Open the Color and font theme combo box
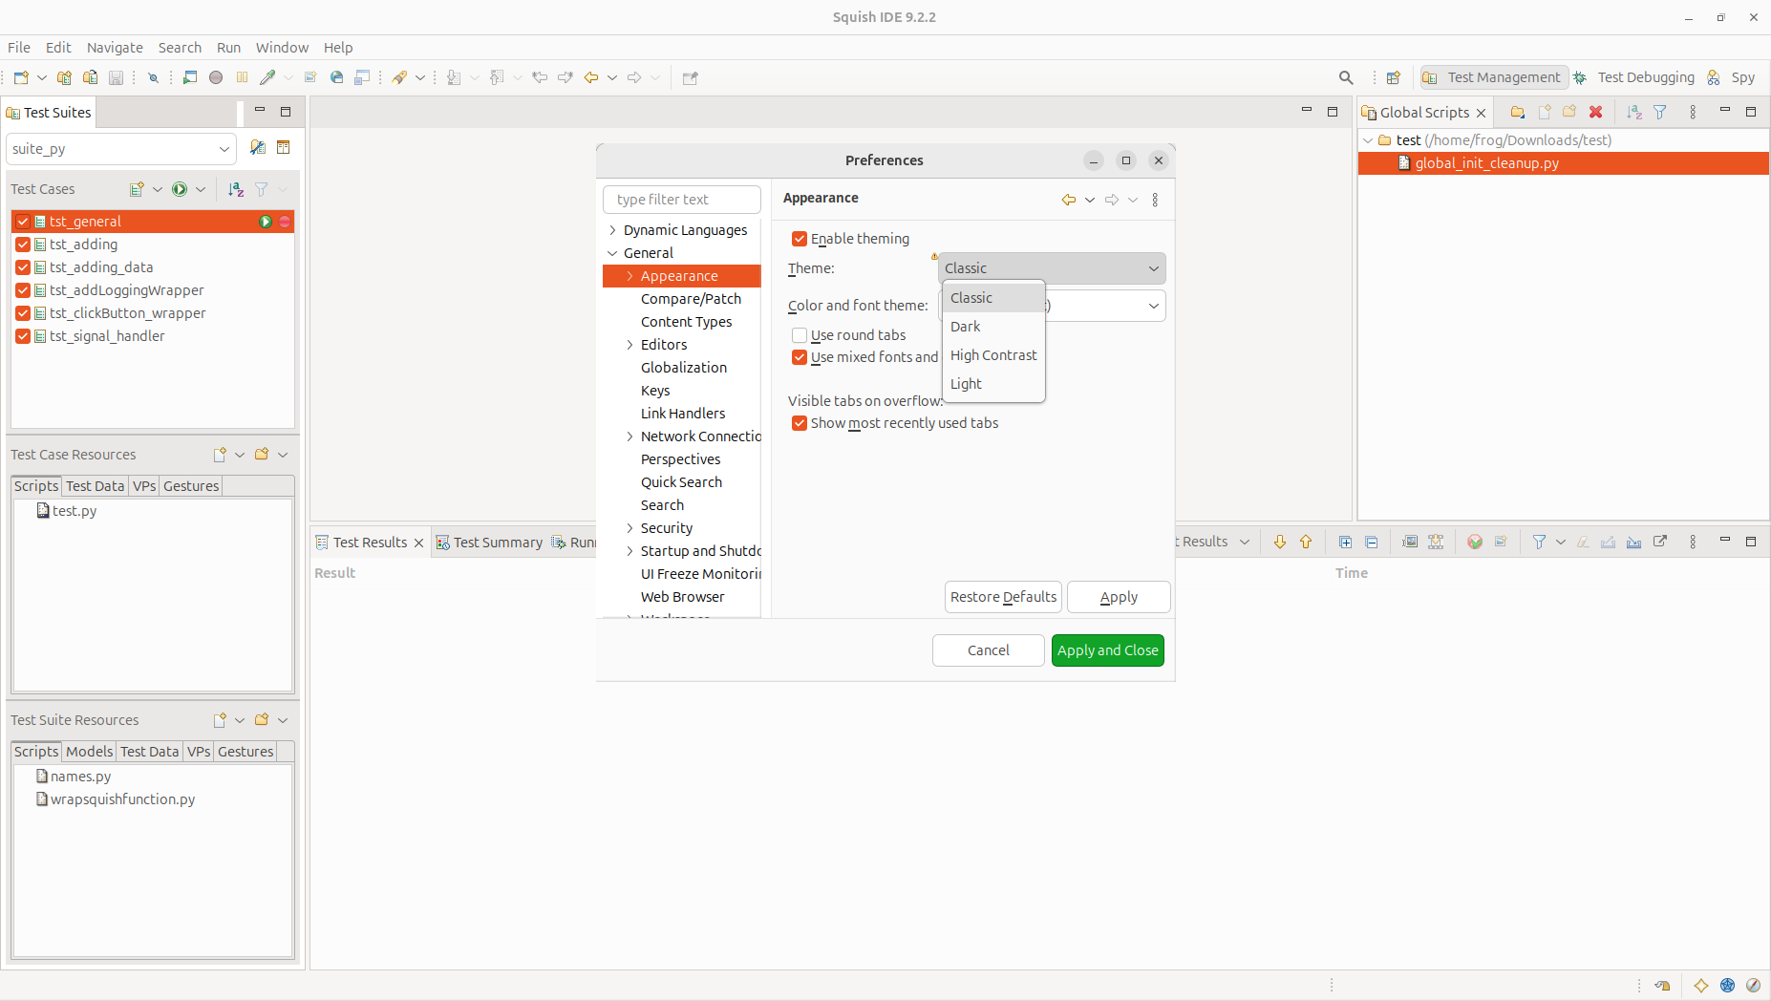This screenshot has height=1001, width=1771. pos(1052,306)
